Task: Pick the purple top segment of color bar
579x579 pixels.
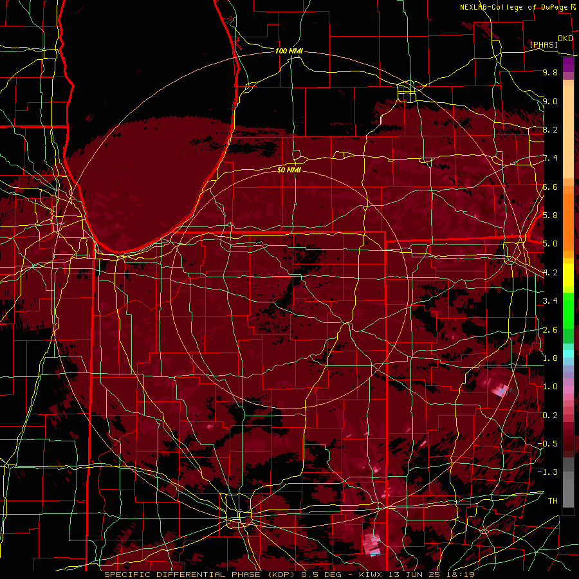Action: pos(568,65)
